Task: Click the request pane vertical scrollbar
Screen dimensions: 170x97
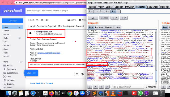Action: pos(156,57)
